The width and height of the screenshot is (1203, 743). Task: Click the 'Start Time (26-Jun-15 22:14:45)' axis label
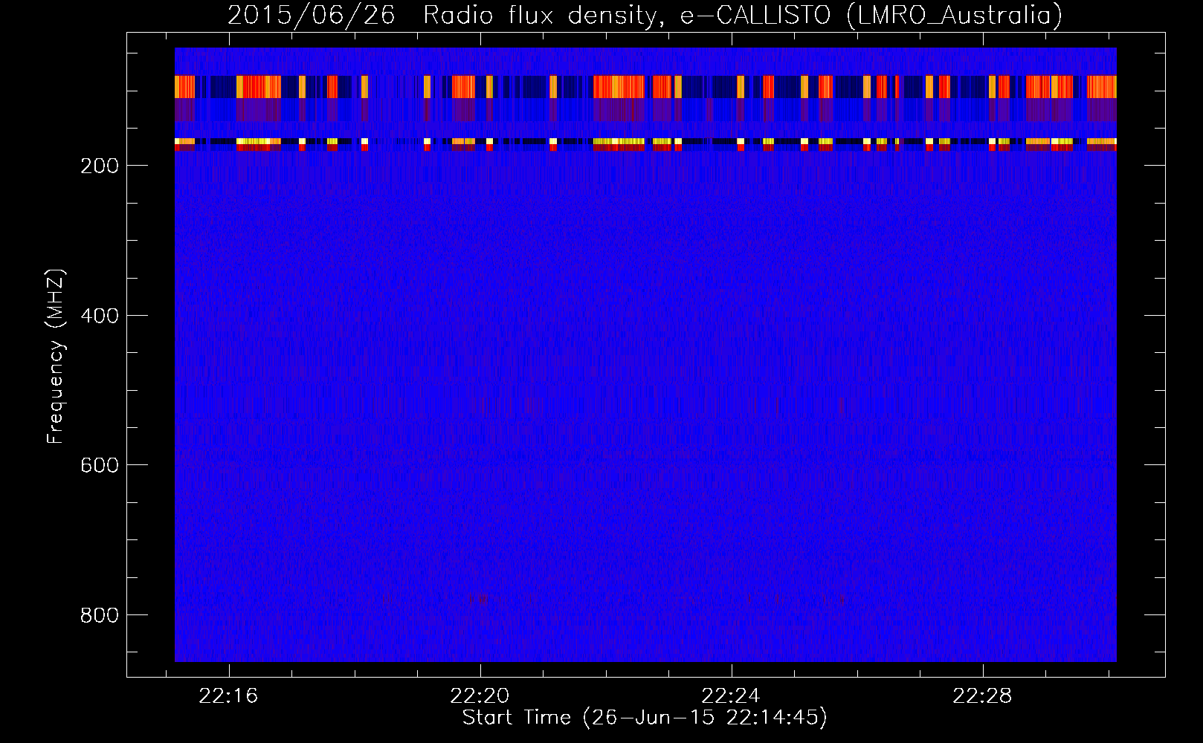click(645, 717)
